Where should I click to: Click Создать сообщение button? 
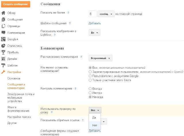[16, 4]
